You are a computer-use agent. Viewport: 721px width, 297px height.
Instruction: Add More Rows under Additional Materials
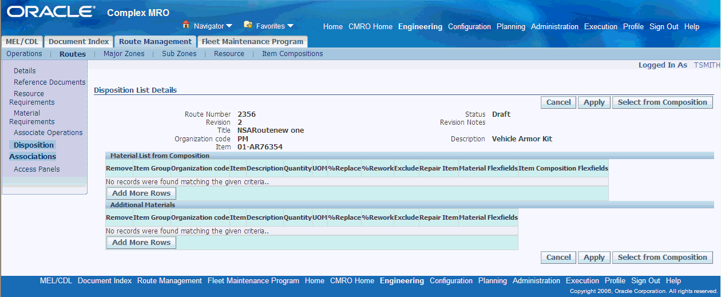click(141, 243)
